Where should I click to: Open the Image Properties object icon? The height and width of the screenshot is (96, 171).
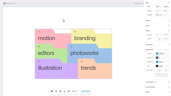(157, 62)
